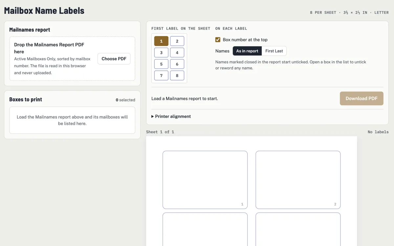Click Load a Mailnames report to start text
The height and width of the screenshot is (246, 394).
click(x=185, y=98)
